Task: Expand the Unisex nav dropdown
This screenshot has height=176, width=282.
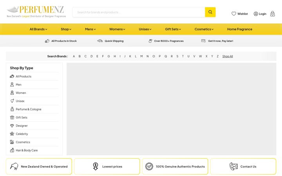Action: [x=145, y=29]
